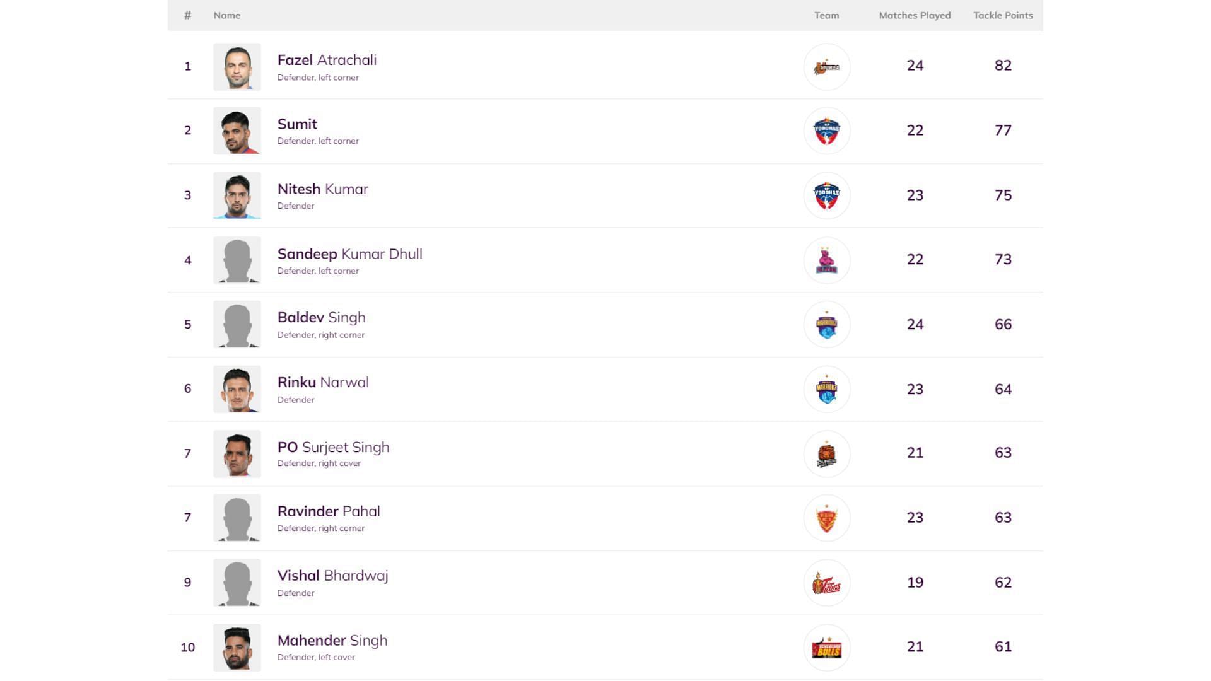Image resolution: width=1211 pixels, height=681 pixels.
Task: Open Vishal Bhardwaj's player name link
Action: (x=332, y=576)
